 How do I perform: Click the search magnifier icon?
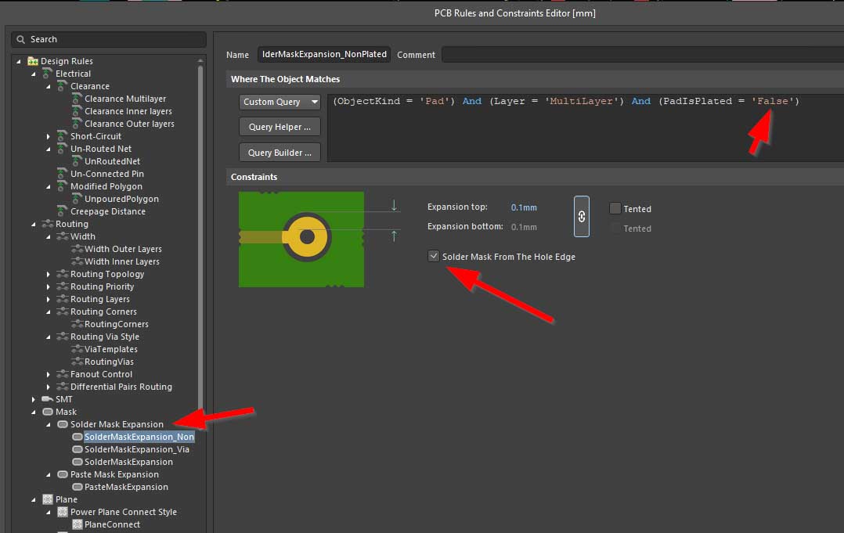pos(21,39)
